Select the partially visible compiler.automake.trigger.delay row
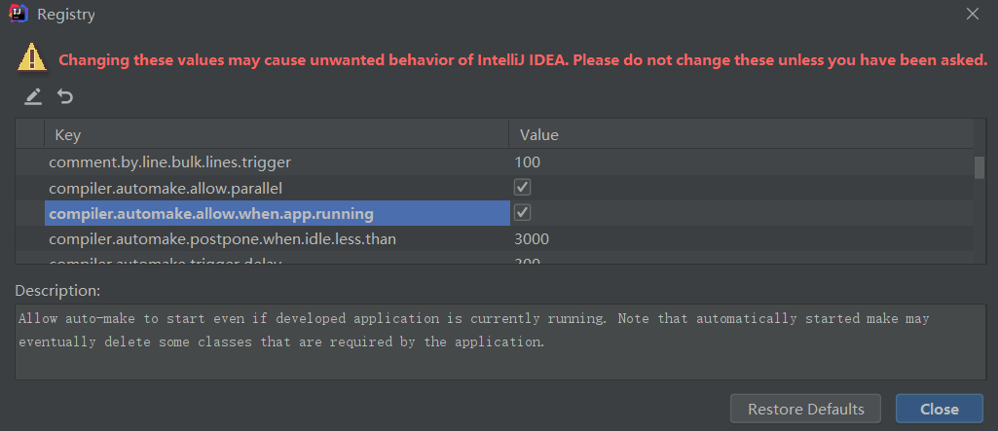This screenshot has width=998, height=431. click(495, 260)
